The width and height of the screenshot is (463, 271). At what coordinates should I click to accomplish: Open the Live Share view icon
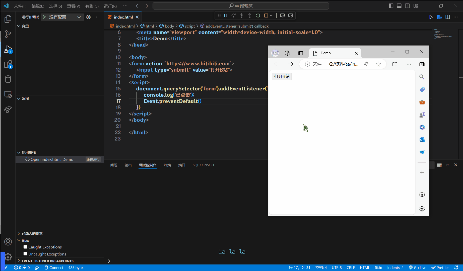click(8, 109)
